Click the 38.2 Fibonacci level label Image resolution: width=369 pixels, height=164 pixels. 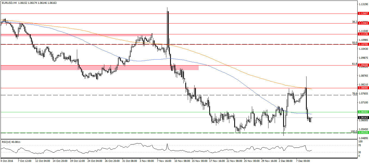click(x=354, y=22)
